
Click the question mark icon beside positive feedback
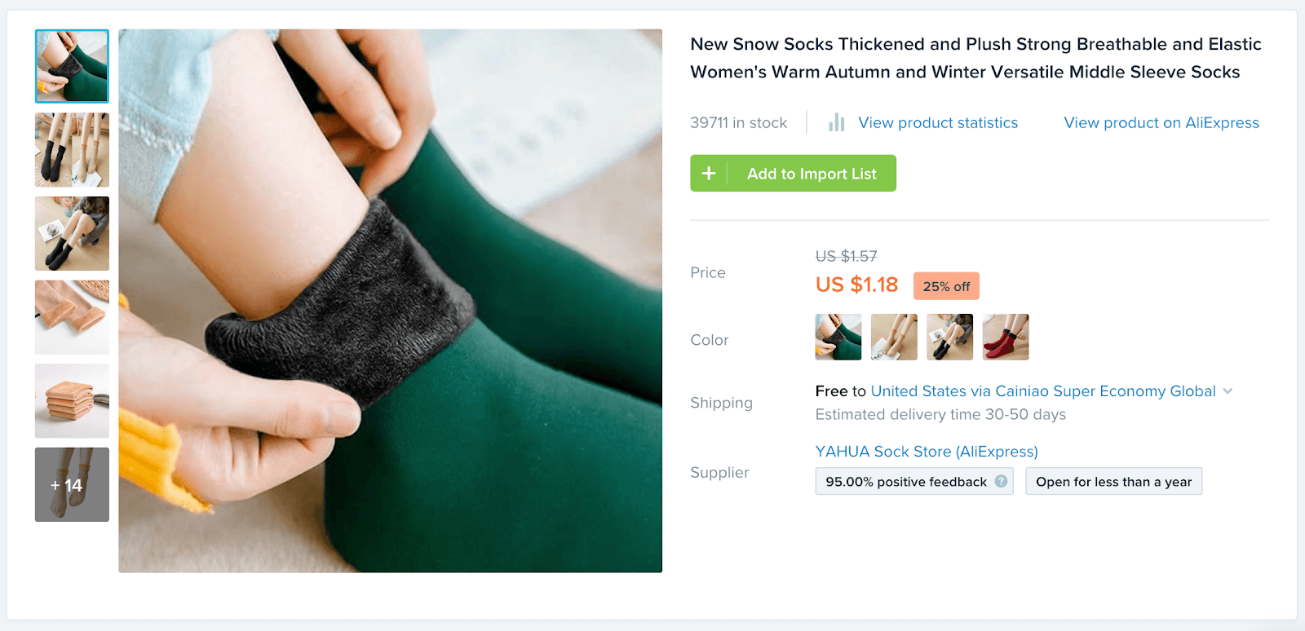(x=1001, y=482)
